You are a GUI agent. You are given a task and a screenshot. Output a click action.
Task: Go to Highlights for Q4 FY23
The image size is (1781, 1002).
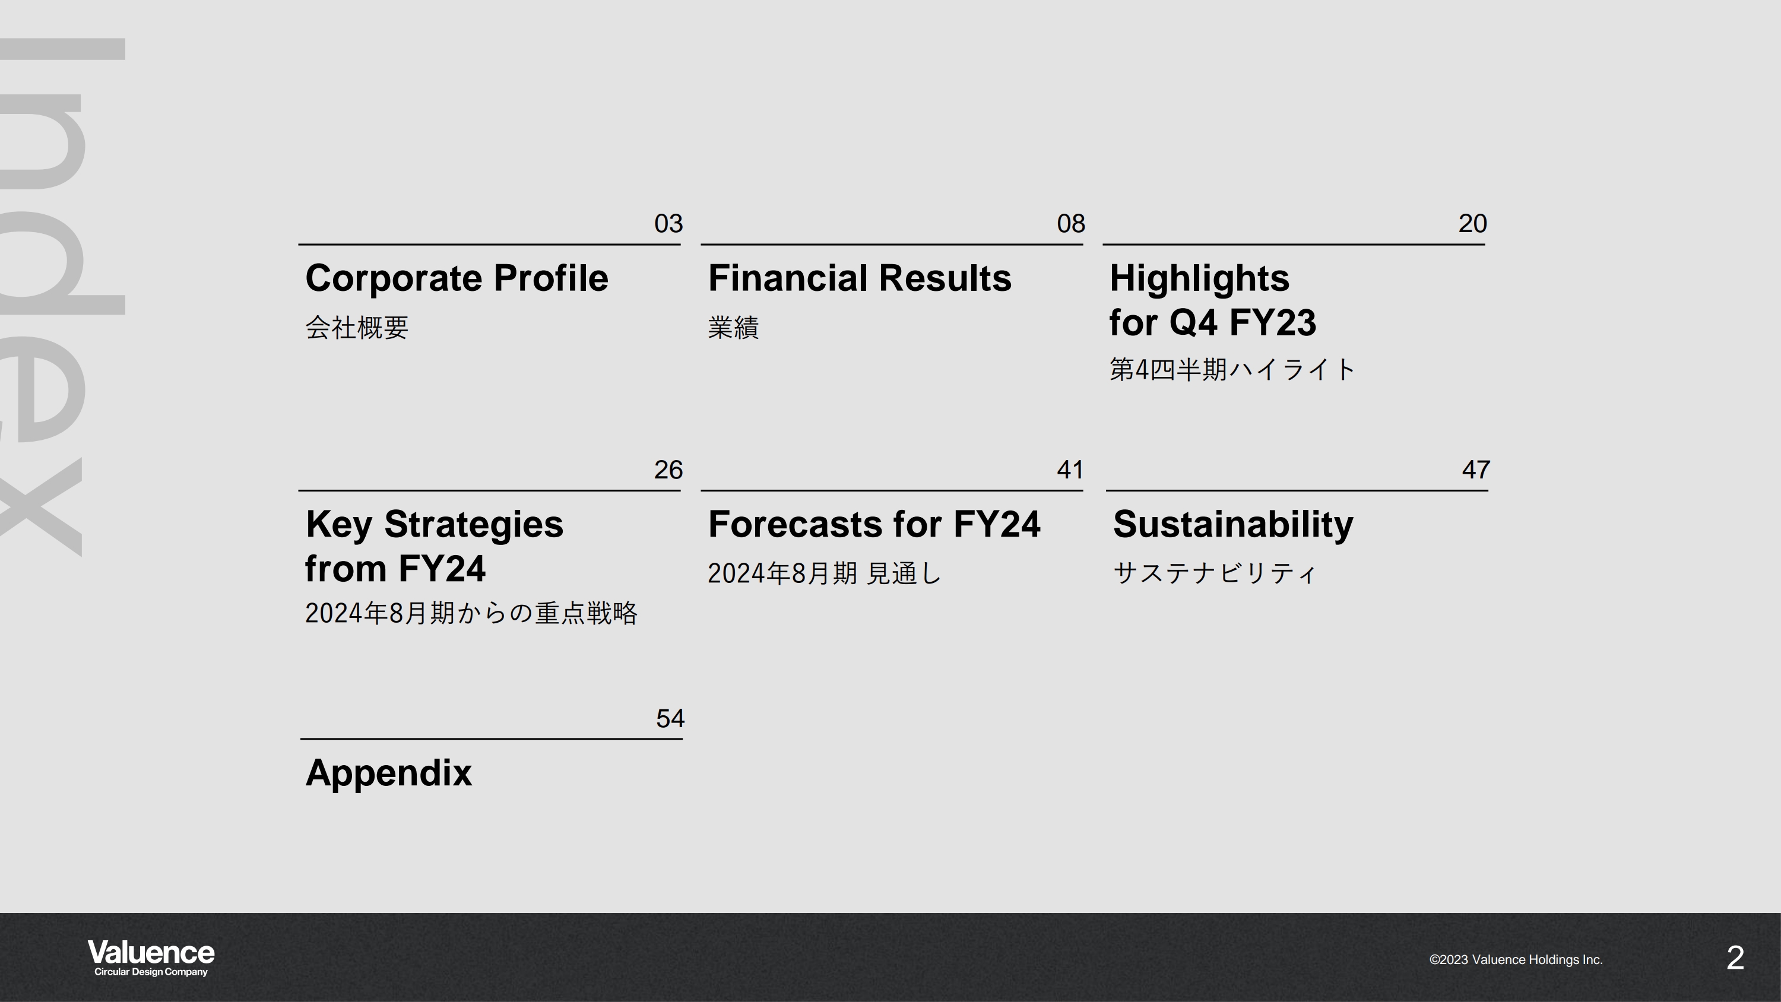(1212, 300)
